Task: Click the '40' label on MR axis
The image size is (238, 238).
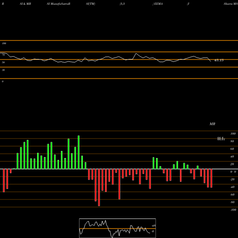Action: (232, 157)
